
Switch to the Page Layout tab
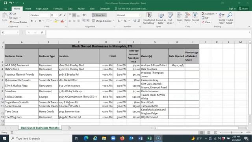(42, 9)
